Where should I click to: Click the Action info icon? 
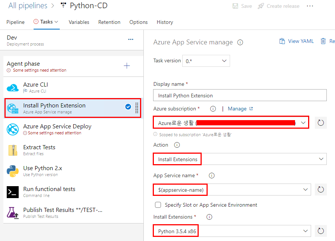pyautogui.click(x=177, y=145)
